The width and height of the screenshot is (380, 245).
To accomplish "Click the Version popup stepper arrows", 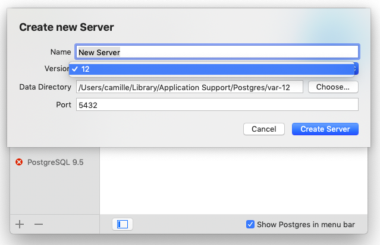I will click(x=356, y=69).
